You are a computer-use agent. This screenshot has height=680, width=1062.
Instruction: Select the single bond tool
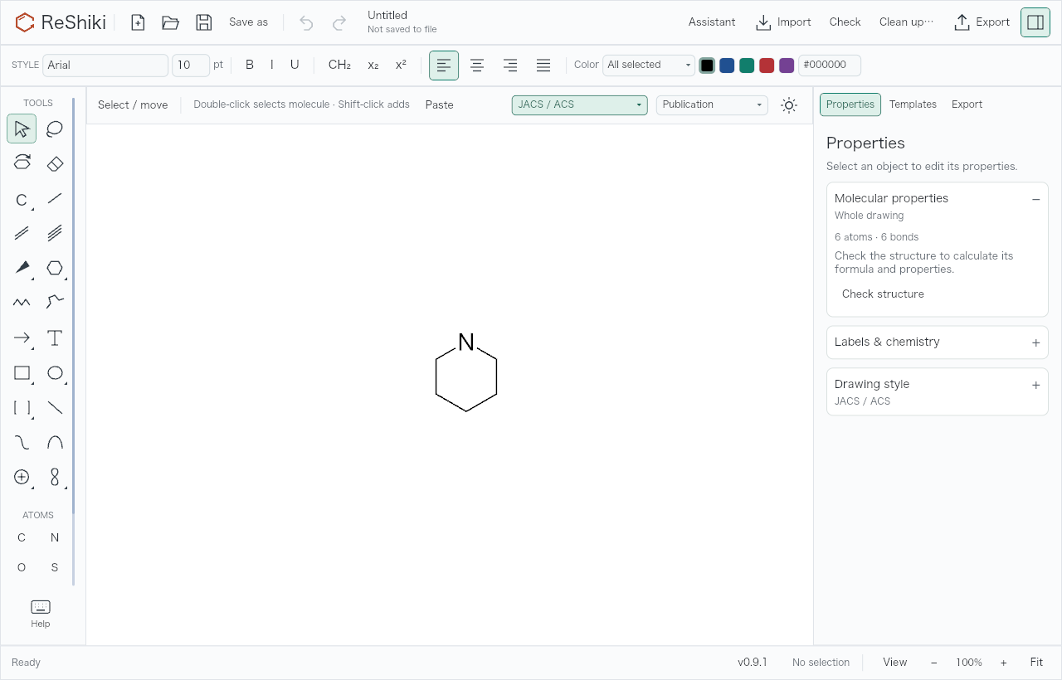[x=55, y=199]
